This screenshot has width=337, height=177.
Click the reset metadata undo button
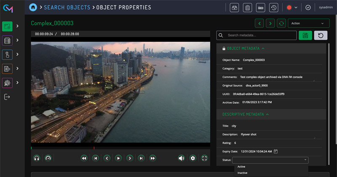[321, 35]
